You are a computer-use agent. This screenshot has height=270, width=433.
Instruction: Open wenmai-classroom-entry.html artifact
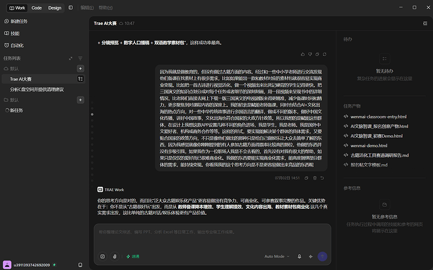point(378,117)
